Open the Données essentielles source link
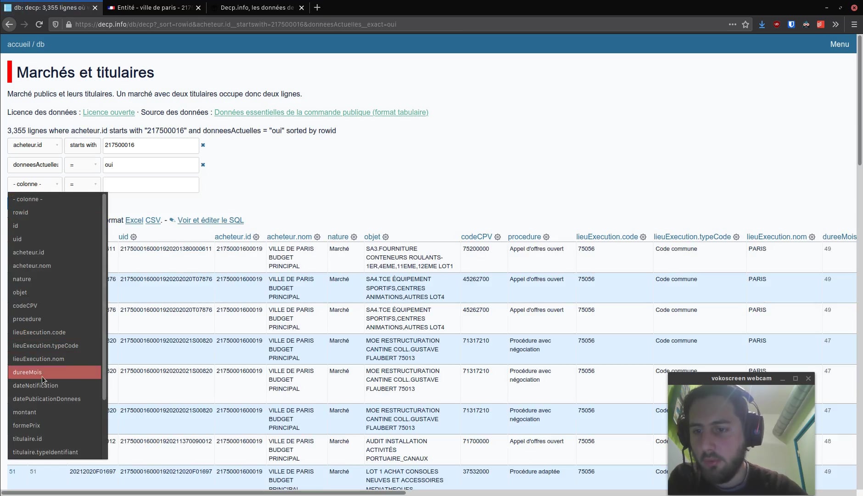The image size is (863, 496). [321, 113]
